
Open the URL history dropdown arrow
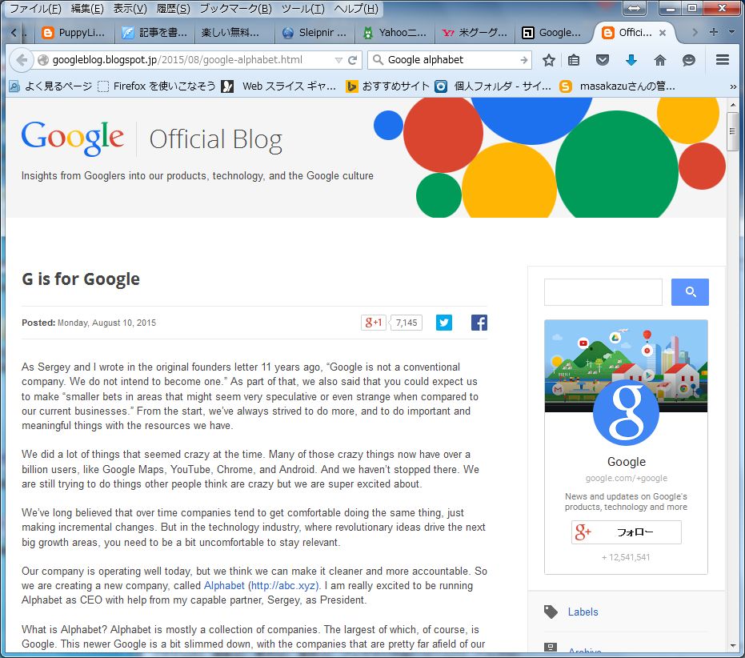click(338, 60)
